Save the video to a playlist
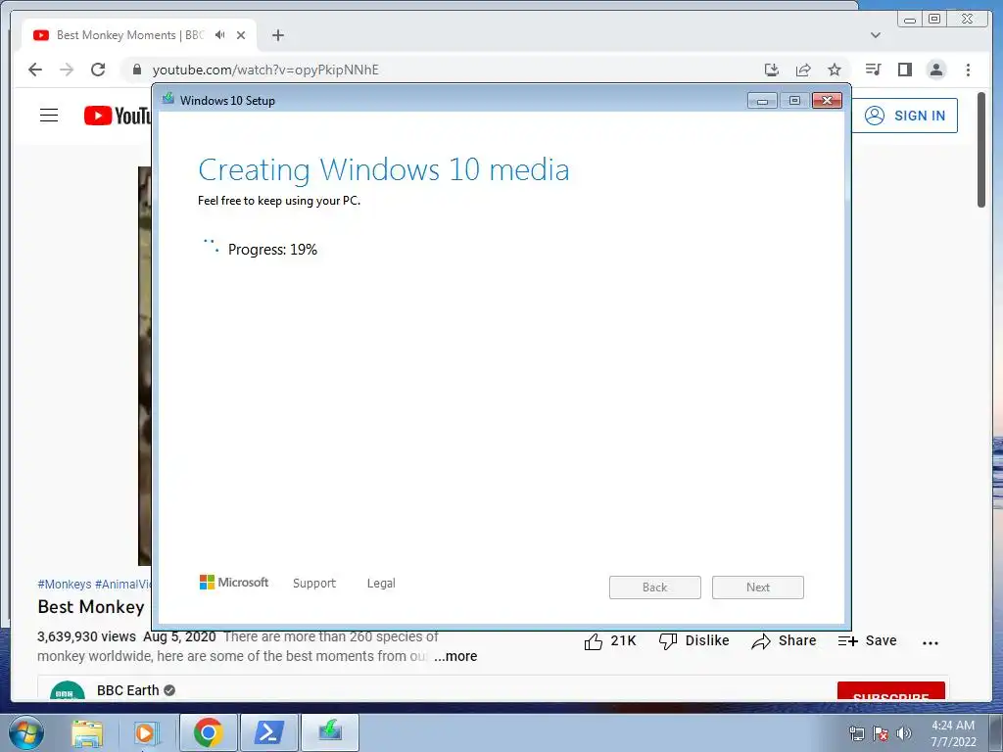The height and width of the screenshot is (752, 1003). pyautogui.click(x=868, y=640)
